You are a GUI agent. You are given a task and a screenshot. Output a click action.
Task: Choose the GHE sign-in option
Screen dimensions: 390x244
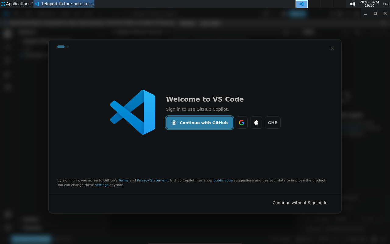[273, 123]
